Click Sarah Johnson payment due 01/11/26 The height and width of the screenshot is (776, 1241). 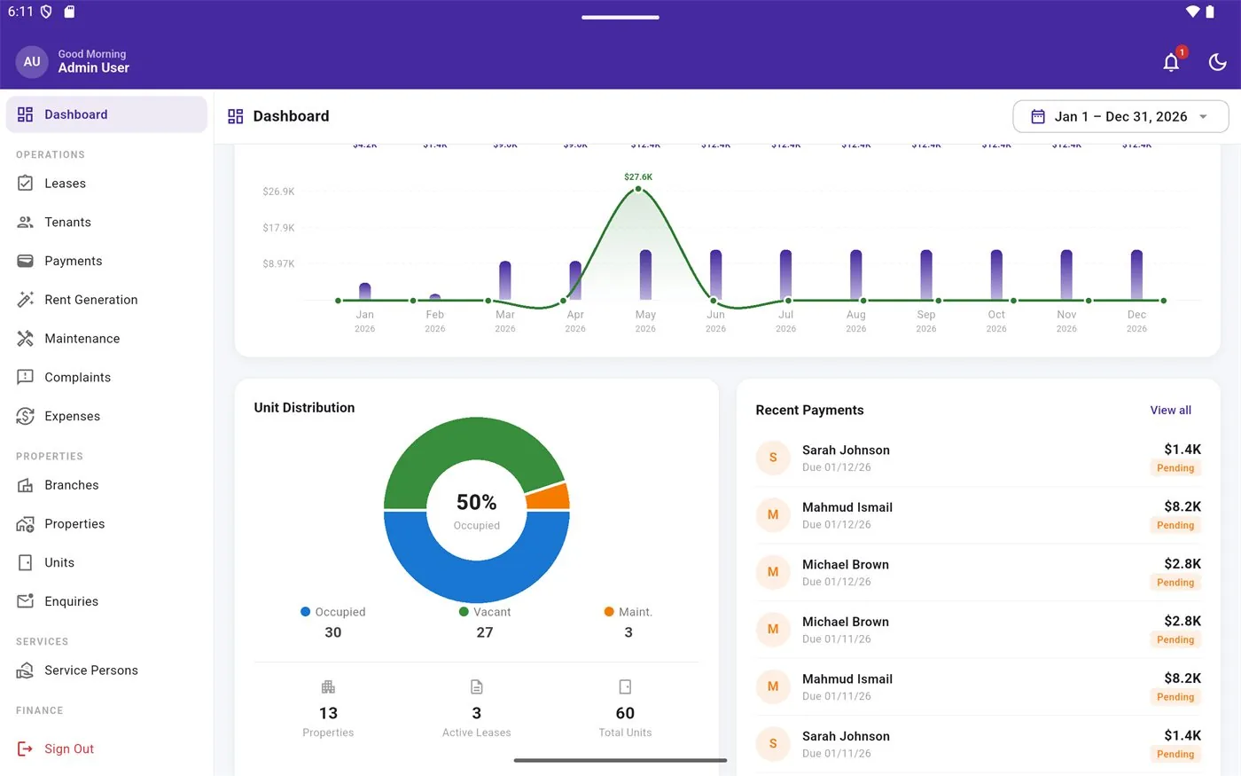[979, 744]
